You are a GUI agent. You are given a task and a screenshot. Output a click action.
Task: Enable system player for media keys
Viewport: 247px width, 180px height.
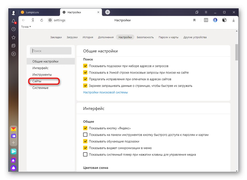(85, 155)
